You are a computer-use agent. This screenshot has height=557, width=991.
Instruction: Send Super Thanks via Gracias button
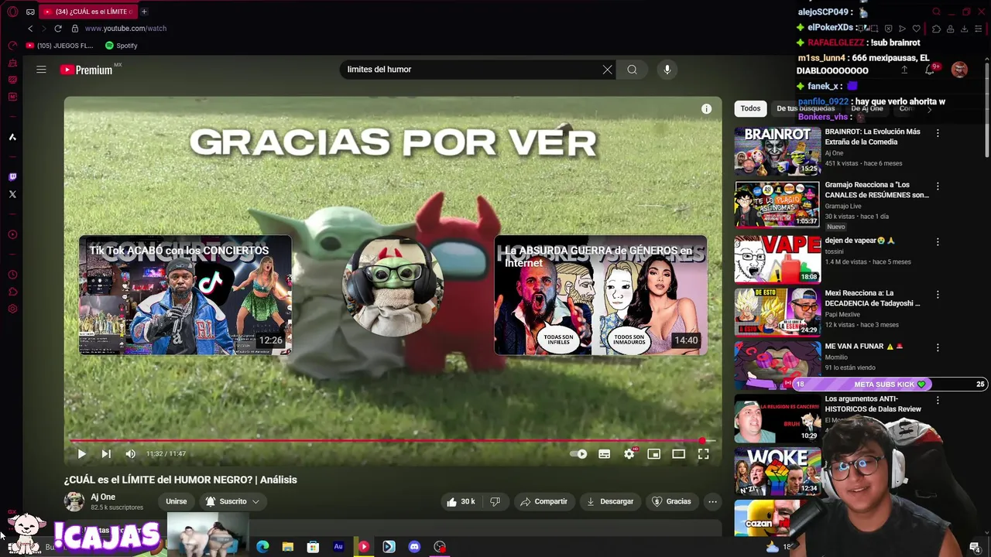pos(671,501)
